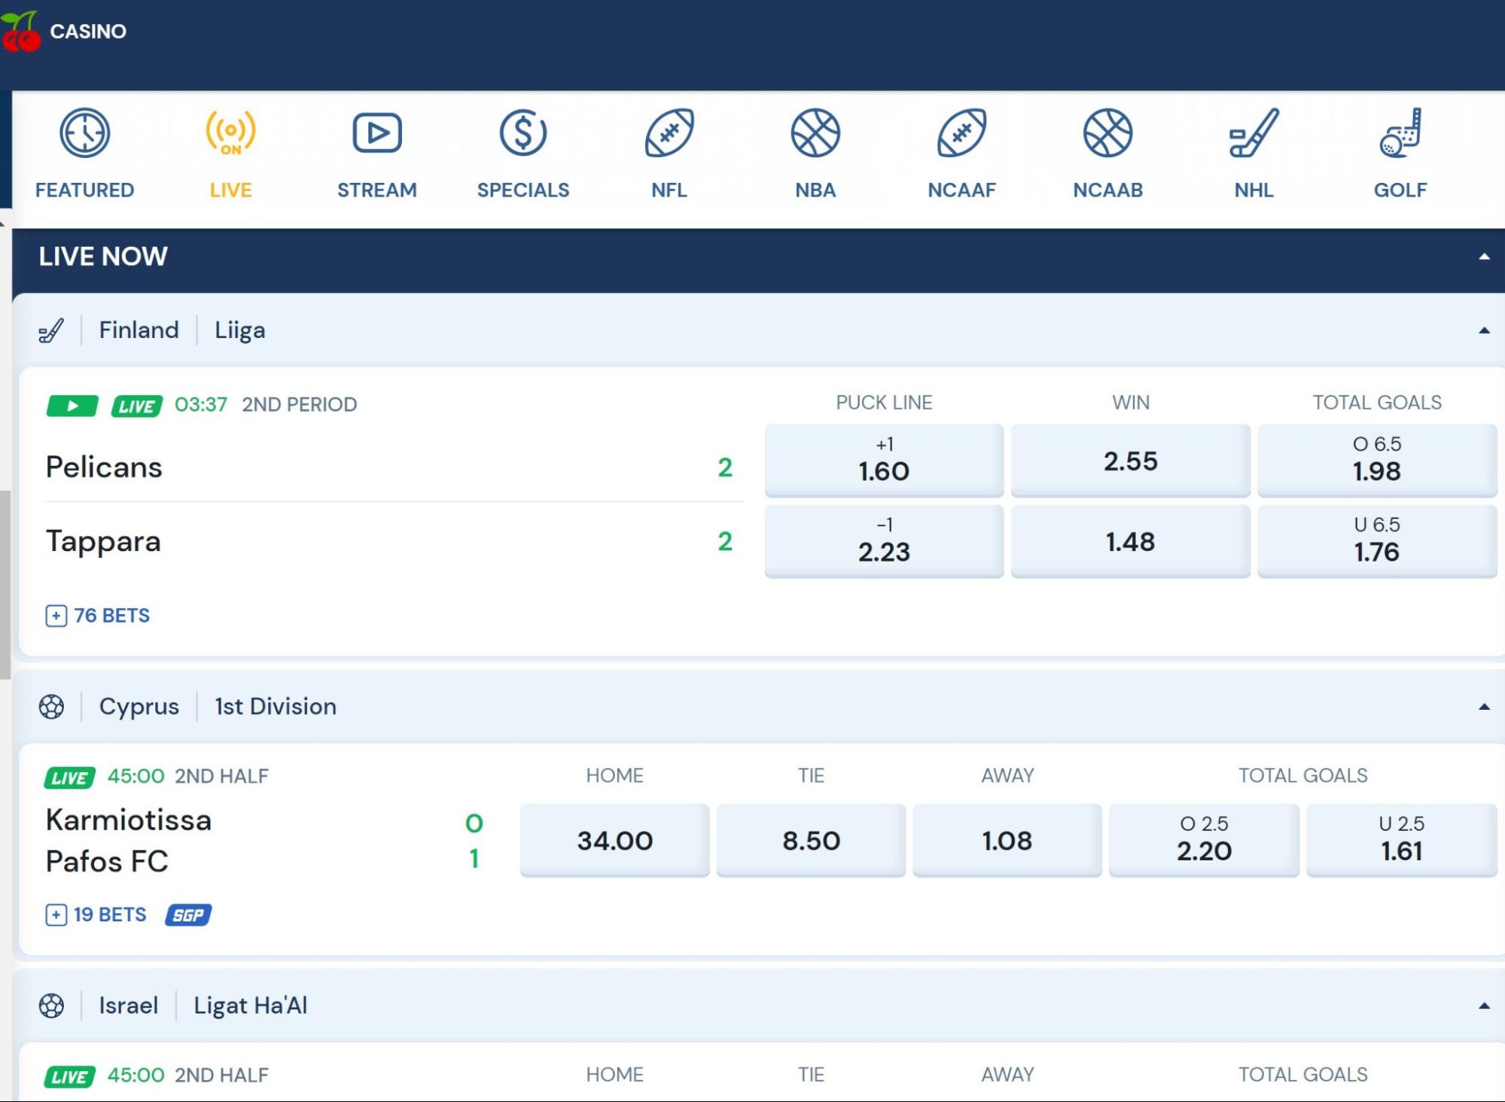The height and width of the screenshot is (1102, 1505).
Task: Switch to the LIVE tab label
Action: [x=230, y=190]
